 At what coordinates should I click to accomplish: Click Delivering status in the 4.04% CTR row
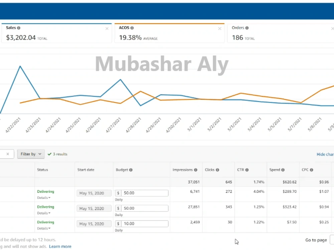click(45, 192)
